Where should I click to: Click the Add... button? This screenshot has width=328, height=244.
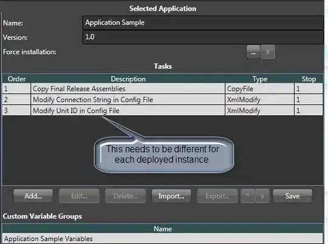(33, 196)
